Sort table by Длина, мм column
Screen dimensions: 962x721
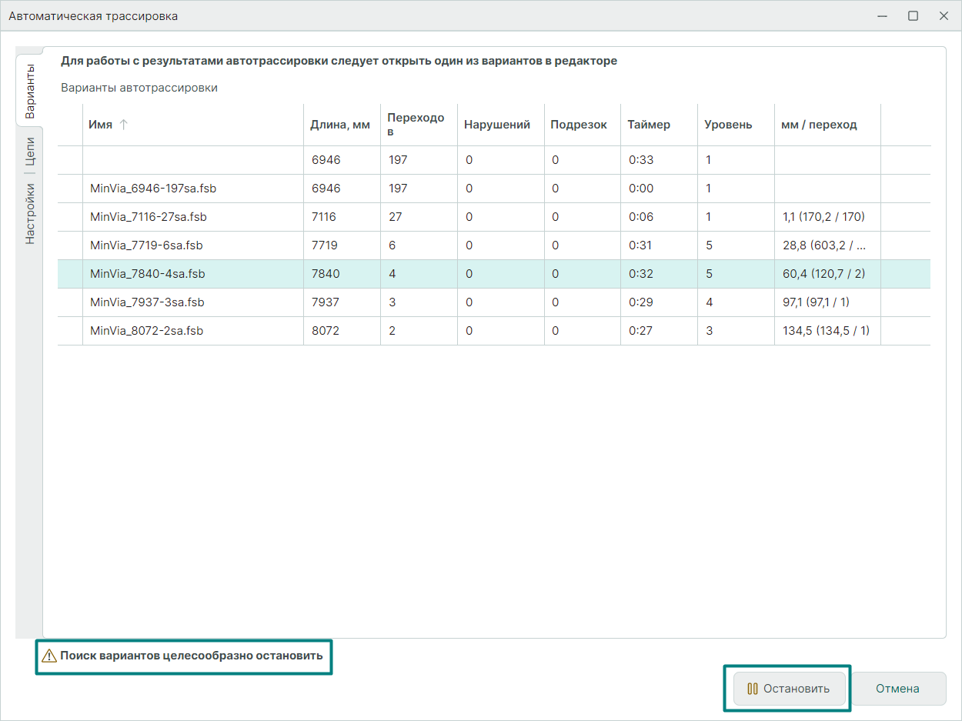tap(339, 125)
